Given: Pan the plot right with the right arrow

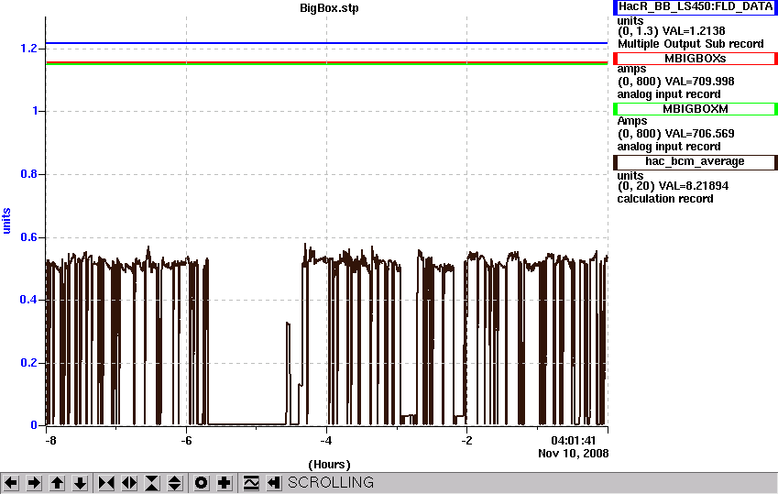Looking at the screenshot, I should 34,483.
